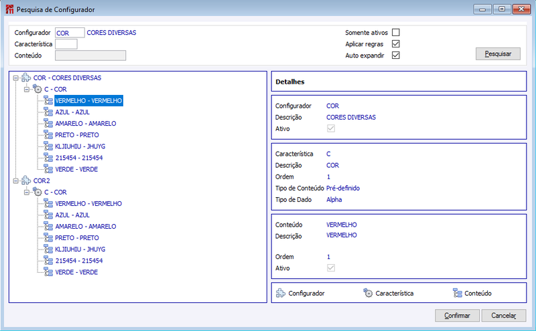
Task: Click gear icon of C - COR under COR2
Action: tap(38, 192)
